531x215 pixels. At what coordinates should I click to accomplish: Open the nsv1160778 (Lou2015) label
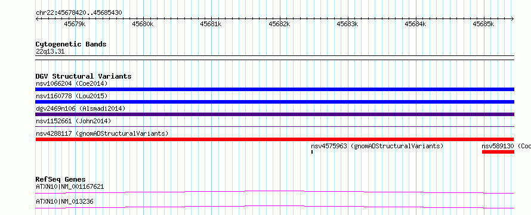pos(72,96)
